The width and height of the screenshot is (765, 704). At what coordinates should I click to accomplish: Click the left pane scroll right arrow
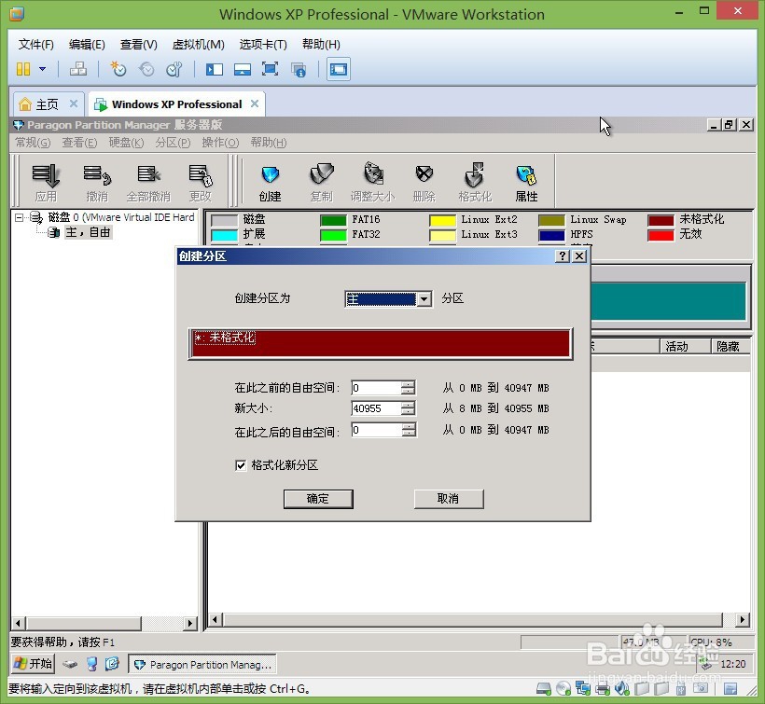tap(190, 623)
